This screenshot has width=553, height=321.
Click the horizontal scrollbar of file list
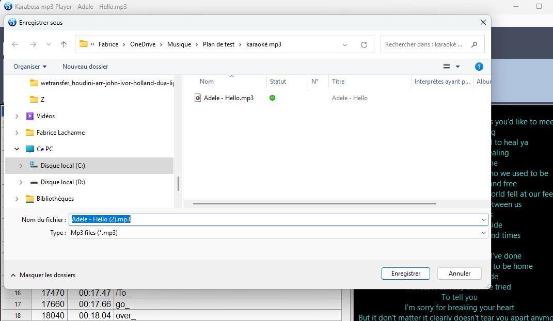pos(310,204)
